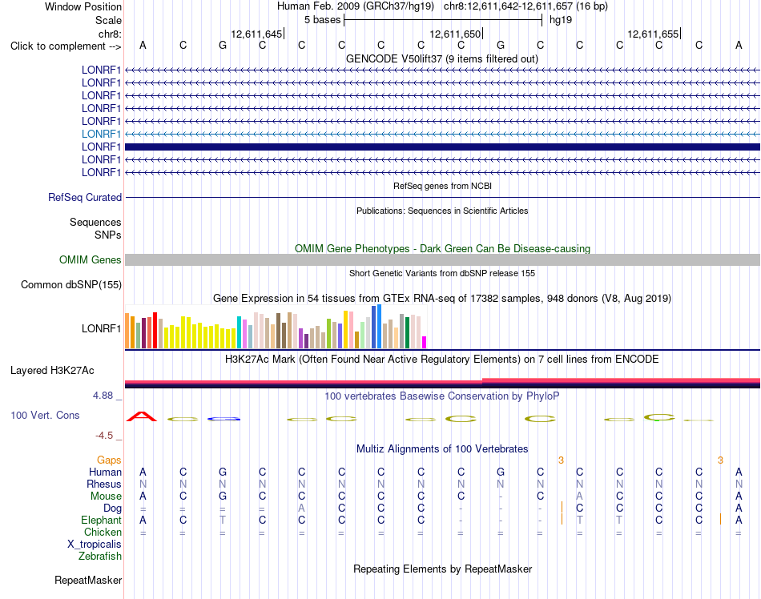Click the 'Chicken' alignment row label
The width and height of the screenshot is (761, 599).
pyautogui.click(x=103, y=532)
